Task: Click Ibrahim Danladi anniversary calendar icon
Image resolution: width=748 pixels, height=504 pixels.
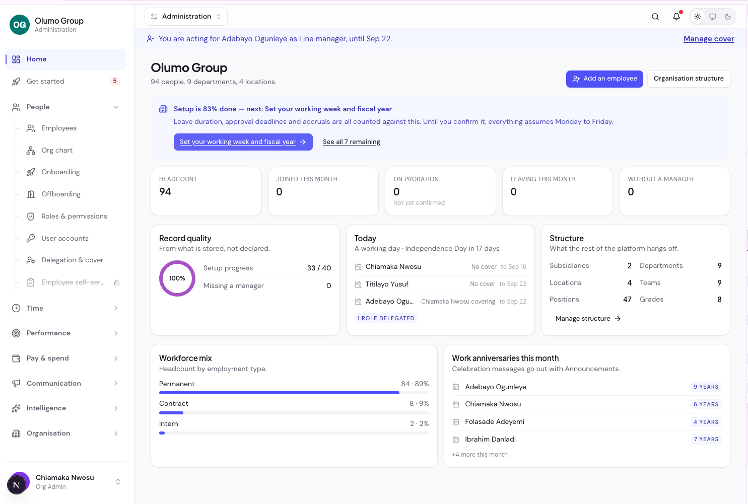Action: point(456,440)
